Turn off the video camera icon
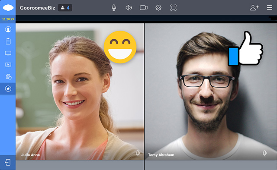The height and width of the screenshot is (170, 277). click(144, 8)
